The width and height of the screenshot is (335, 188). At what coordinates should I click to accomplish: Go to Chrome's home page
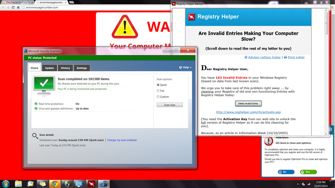18,7
